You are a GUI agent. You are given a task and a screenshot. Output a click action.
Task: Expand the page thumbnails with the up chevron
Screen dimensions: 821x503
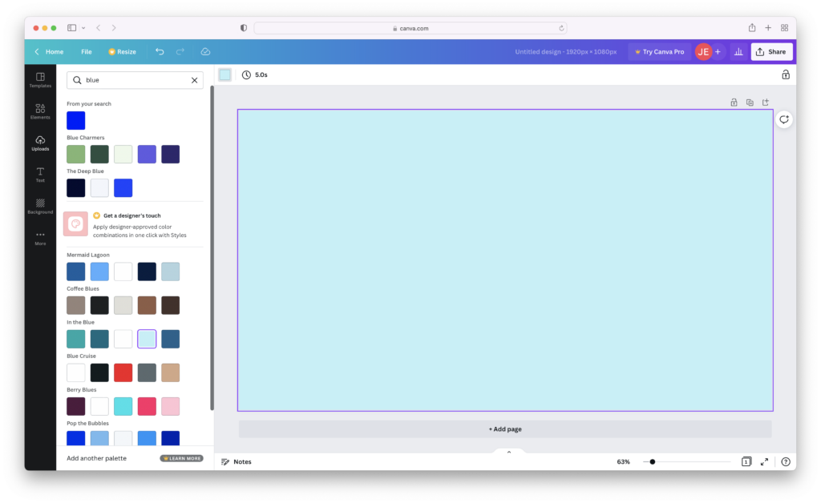509,453
